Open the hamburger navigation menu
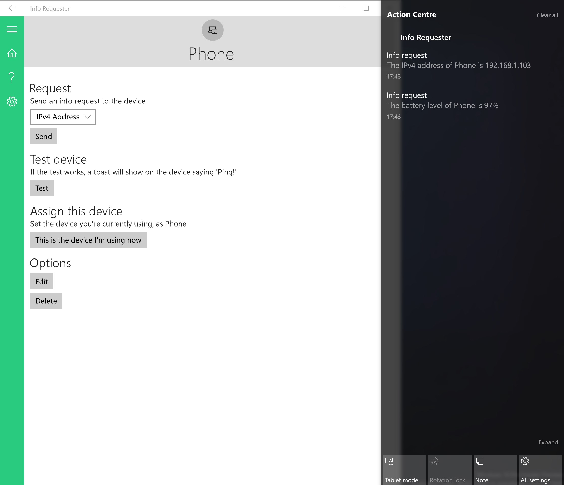Viewport: 564px width, 485px height. pyautogui.click(x=12, y=29)
